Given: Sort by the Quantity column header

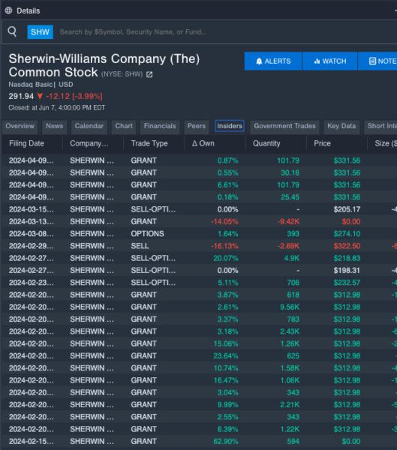Looking at the screenshot, I should [266, 143].
